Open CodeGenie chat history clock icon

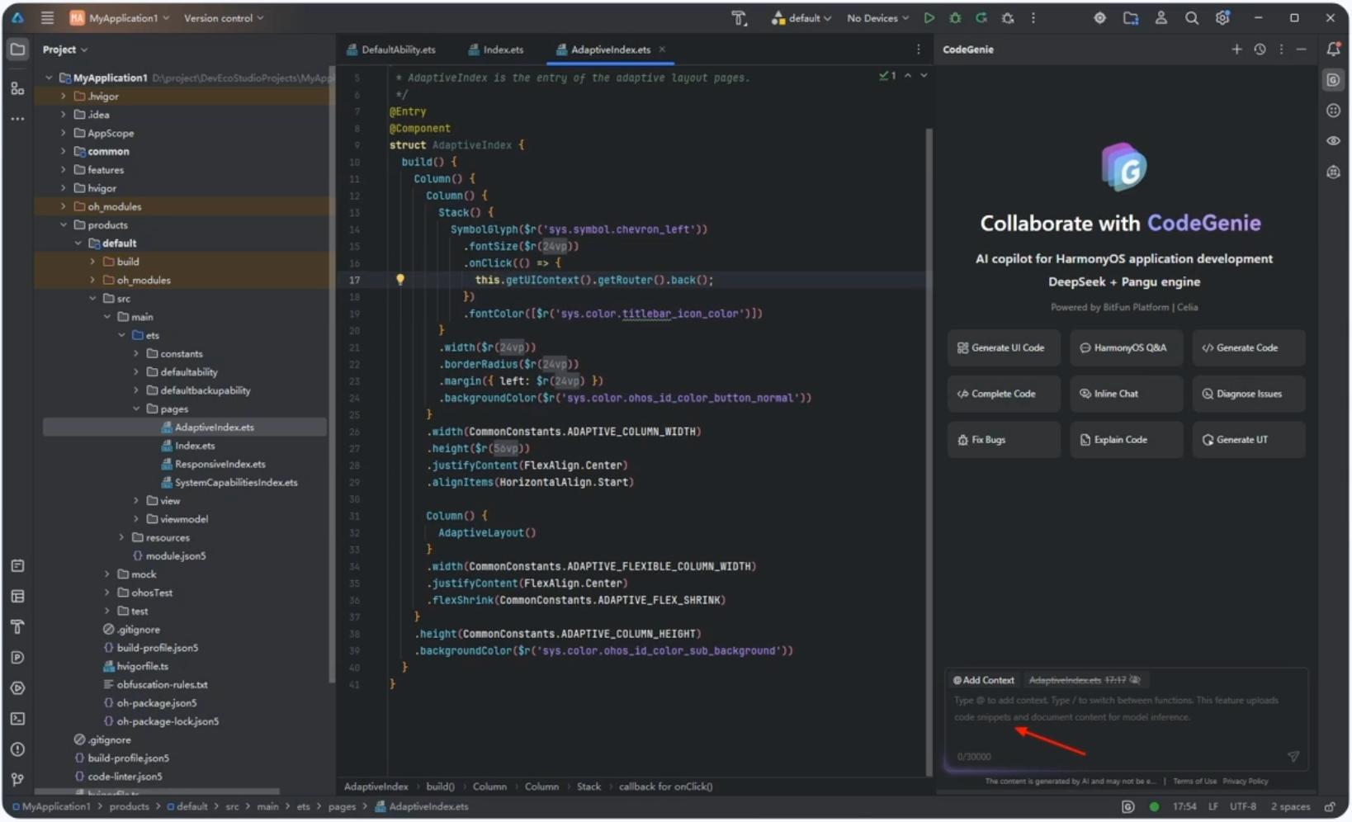pyautogui.click(x=1259, y=50)
